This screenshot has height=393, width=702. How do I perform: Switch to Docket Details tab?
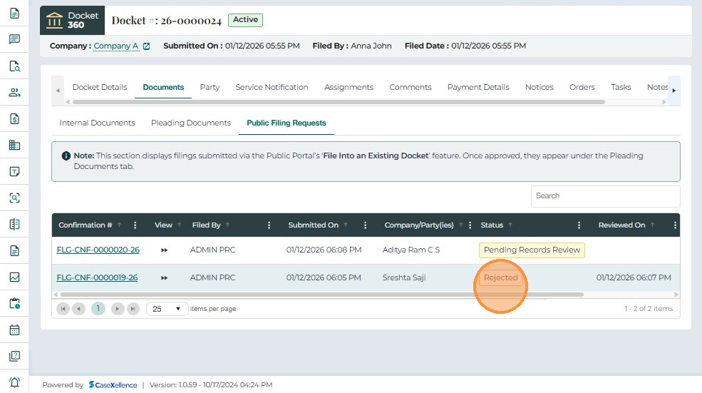[x=100, y=88]
